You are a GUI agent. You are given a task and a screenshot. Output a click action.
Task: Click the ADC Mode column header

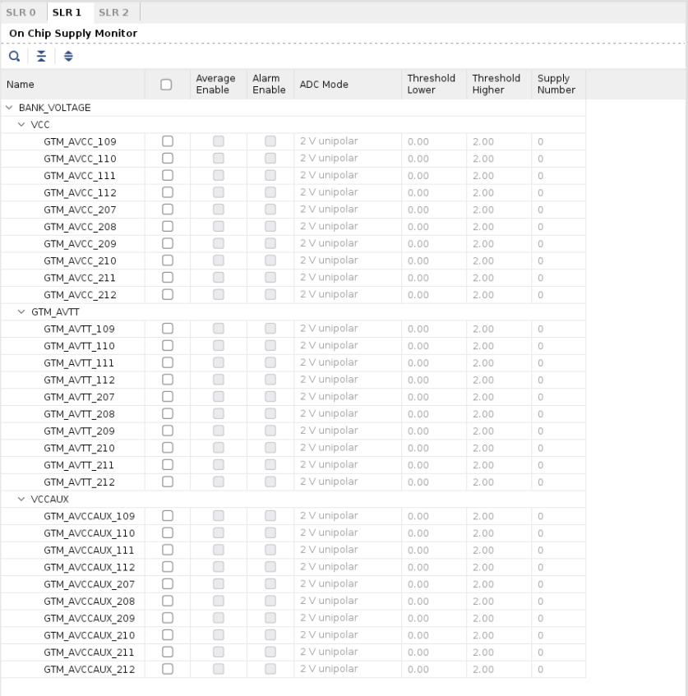324,84
